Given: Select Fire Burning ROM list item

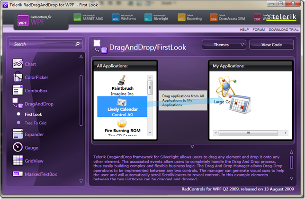Looking at the screenshot, I should coord(122,126).
